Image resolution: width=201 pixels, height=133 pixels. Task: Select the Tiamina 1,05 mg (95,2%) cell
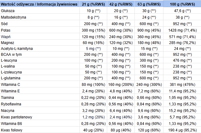tap(182, 98)
